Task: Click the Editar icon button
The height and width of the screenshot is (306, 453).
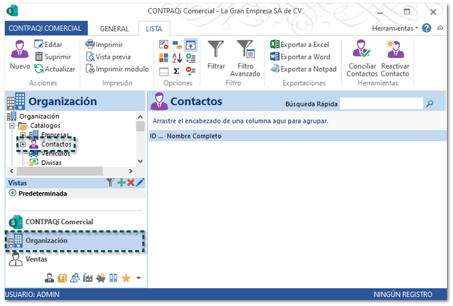Action: [x=48, y=45]
